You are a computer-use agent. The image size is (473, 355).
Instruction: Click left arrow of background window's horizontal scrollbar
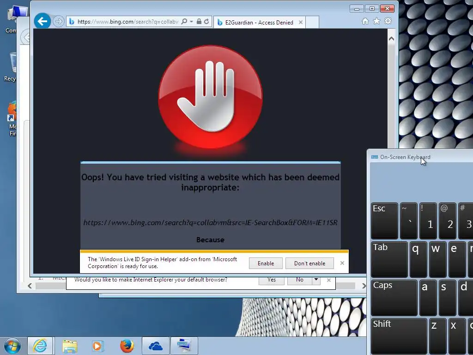[x=30, y=286]
